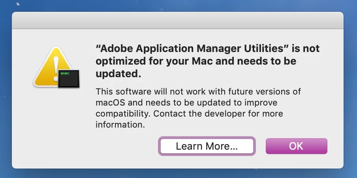Click the word "compatibility." in the message
Image resolution: width=357 pixels, height=178 pixels.
coord(122,114)
